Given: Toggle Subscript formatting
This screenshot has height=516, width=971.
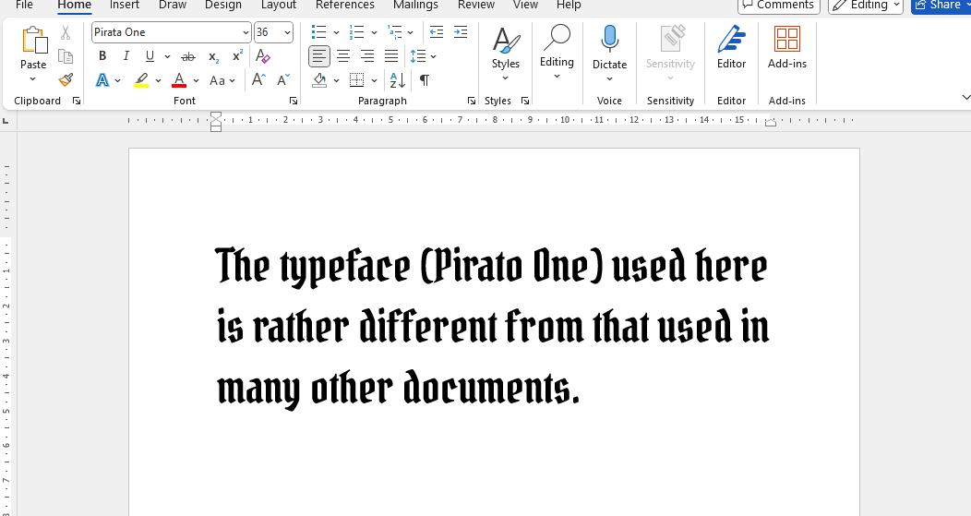Looking at the screenshot, I should coord(213,57).
